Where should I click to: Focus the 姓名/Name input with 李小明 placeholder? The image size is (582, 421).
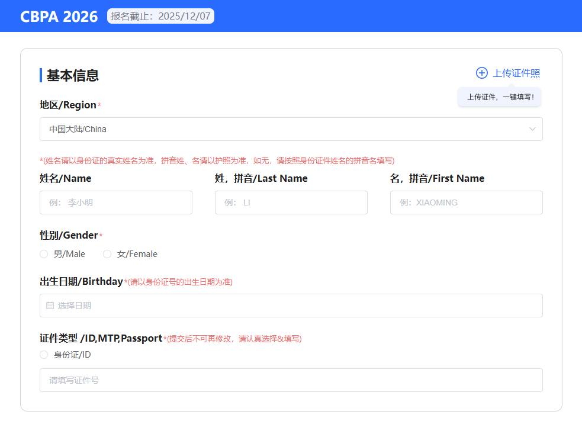(x=116, y=203)
